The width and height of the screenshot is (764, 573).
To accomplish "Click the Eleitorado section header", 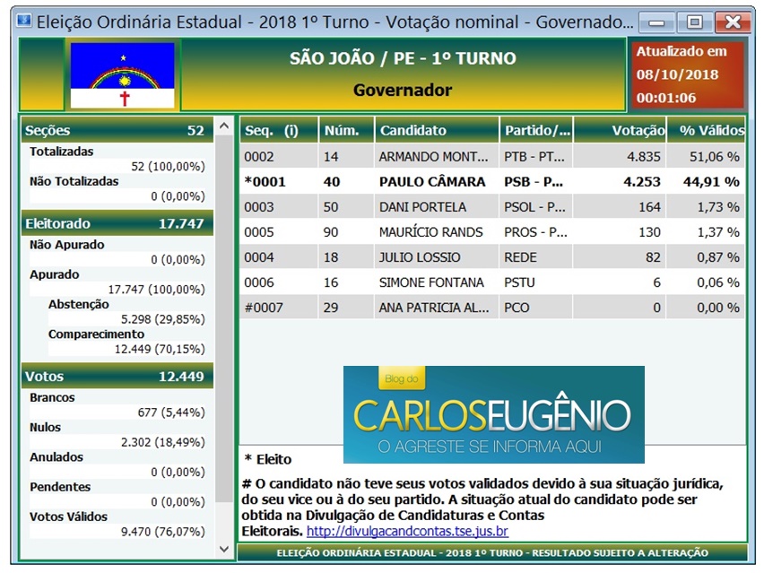I will (x=117, y=223).
